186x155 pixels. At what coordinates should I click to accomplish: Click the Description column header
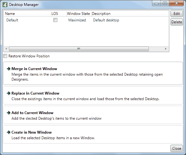[x=130, y=14]
